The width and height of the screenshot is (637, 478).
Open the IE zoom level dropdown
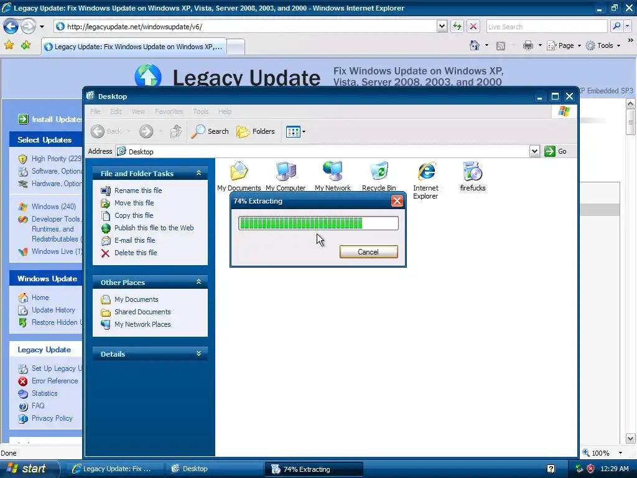[620, 453]
